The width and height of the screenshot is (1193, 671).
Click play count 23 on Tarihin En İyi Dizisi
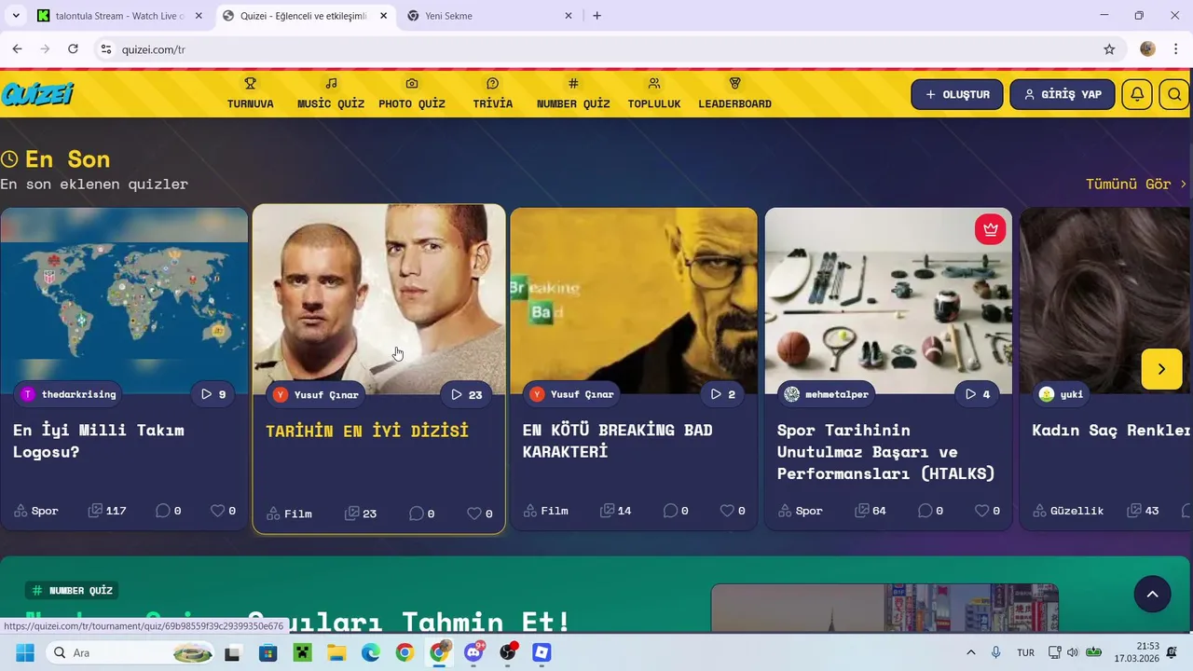466,394
